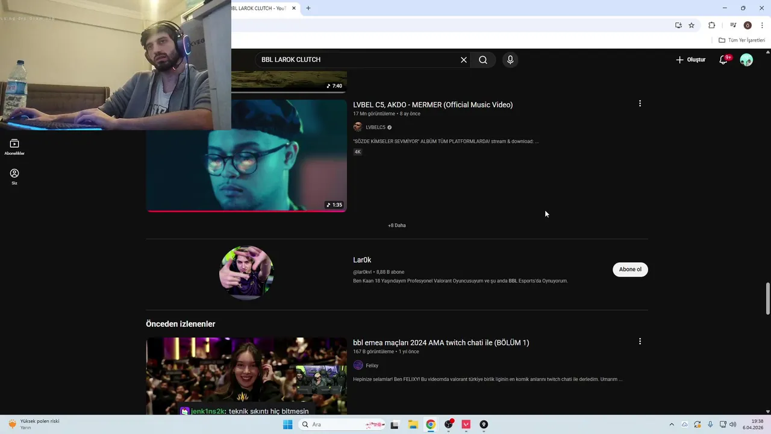
Task: Open the Lar0k channel name
Action: (362, 260)
